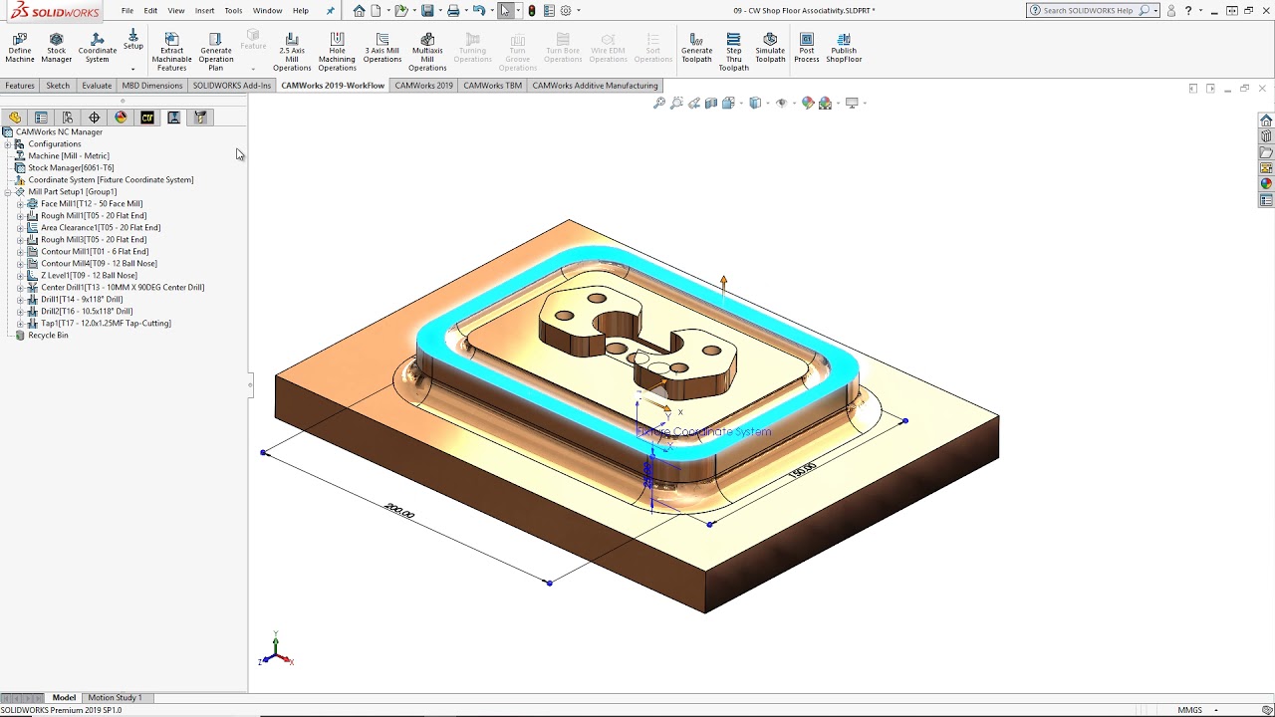Start Step Thru Toolpath
The width and height of the screenshot is (1275, 717).
coord(733,52)
